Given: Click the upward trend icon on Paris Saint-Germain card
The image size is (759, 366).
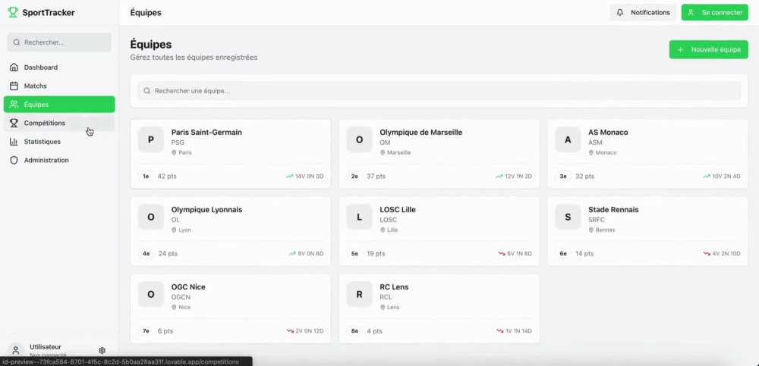Looking at the screenshot, I should 289,177.
